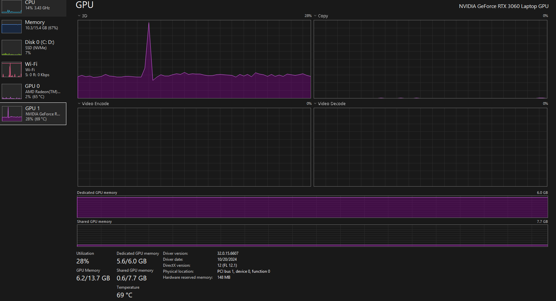556x301 pixels.
Task: Click the NVIDIA GeForce RTX 3060 Laptop GPU title
Action: [504, 6]
